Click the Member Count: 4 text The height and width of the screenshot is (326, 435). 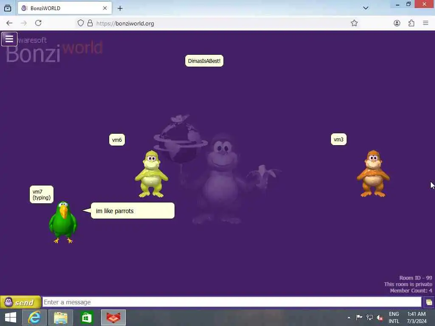tap(411, 290)
